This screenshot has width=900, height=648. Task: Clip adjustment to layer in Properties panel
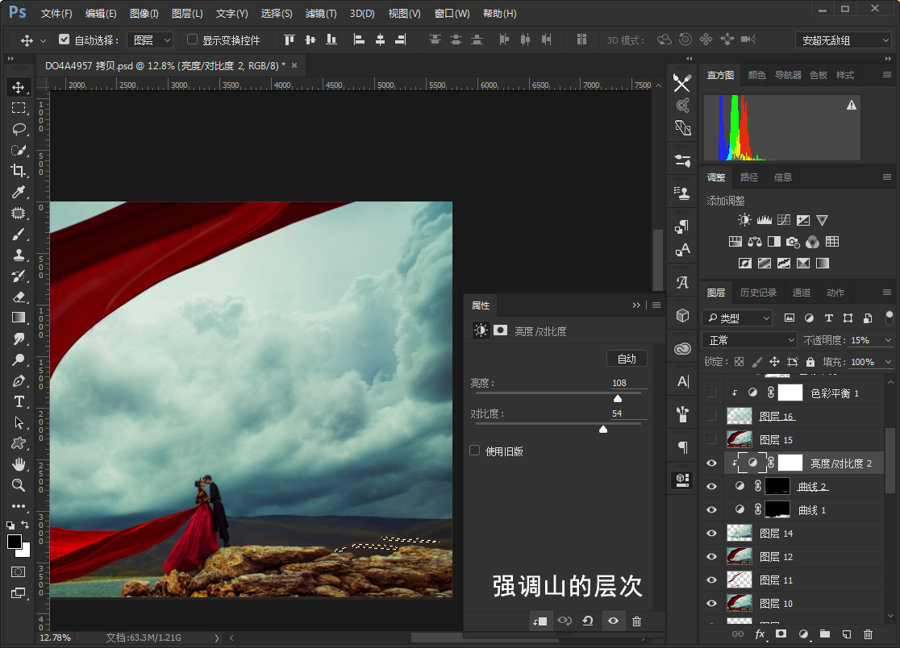pyautogui.click(x=540, y=621)
